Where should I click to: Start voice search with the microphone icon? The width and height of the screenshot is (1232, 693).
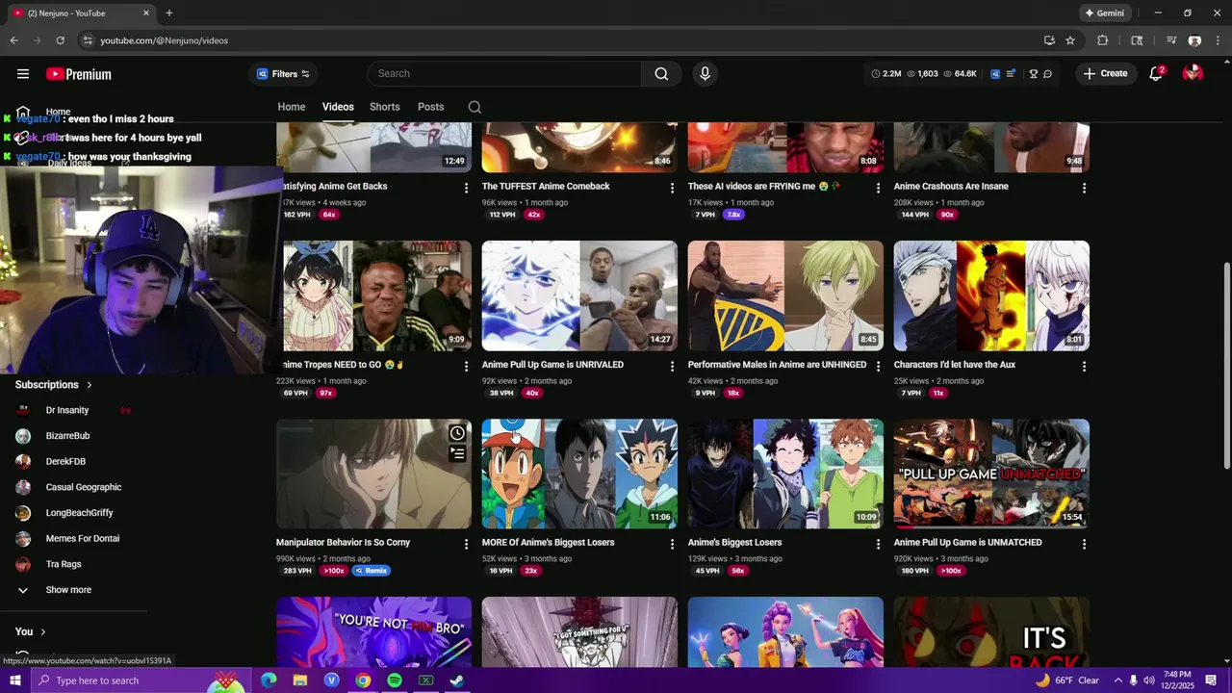705,74
